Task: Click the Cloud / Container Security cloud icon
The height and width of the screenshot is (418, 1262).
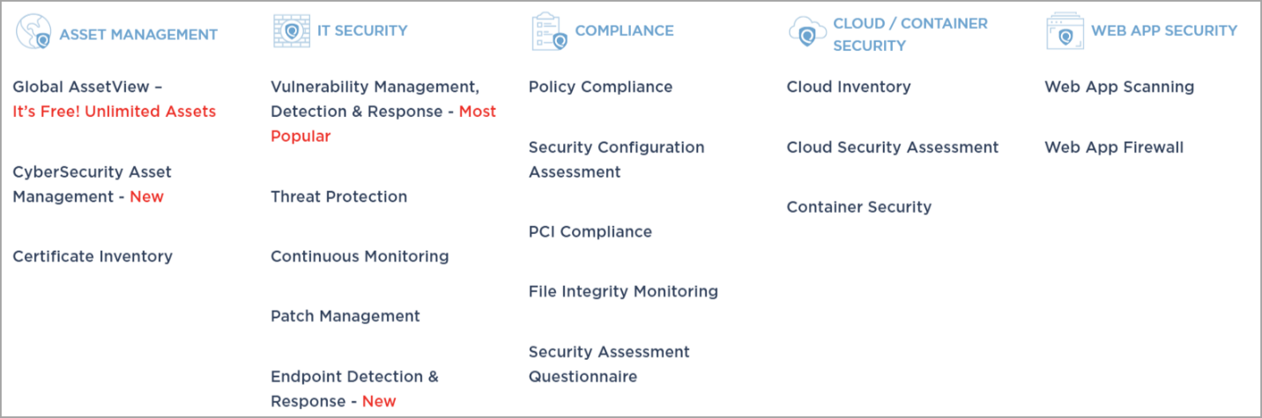Action: (x=805, y=33)
